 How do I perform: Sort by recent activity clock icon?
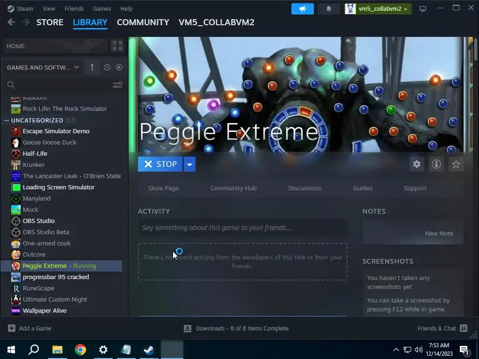(x=107, y=67)
